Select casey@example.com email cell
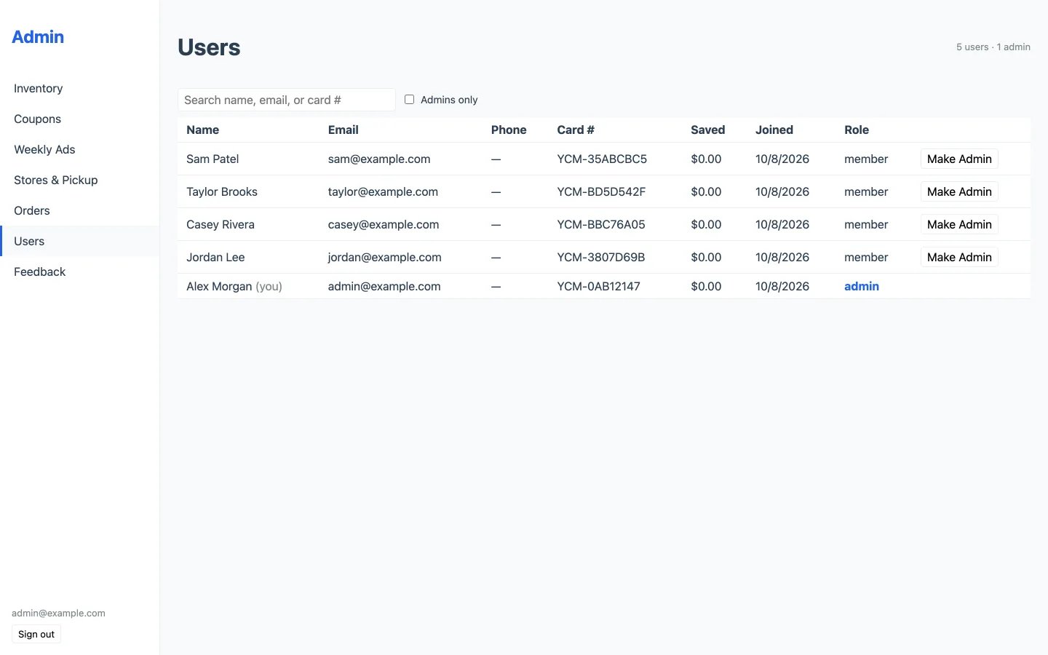 click(384, 224)
